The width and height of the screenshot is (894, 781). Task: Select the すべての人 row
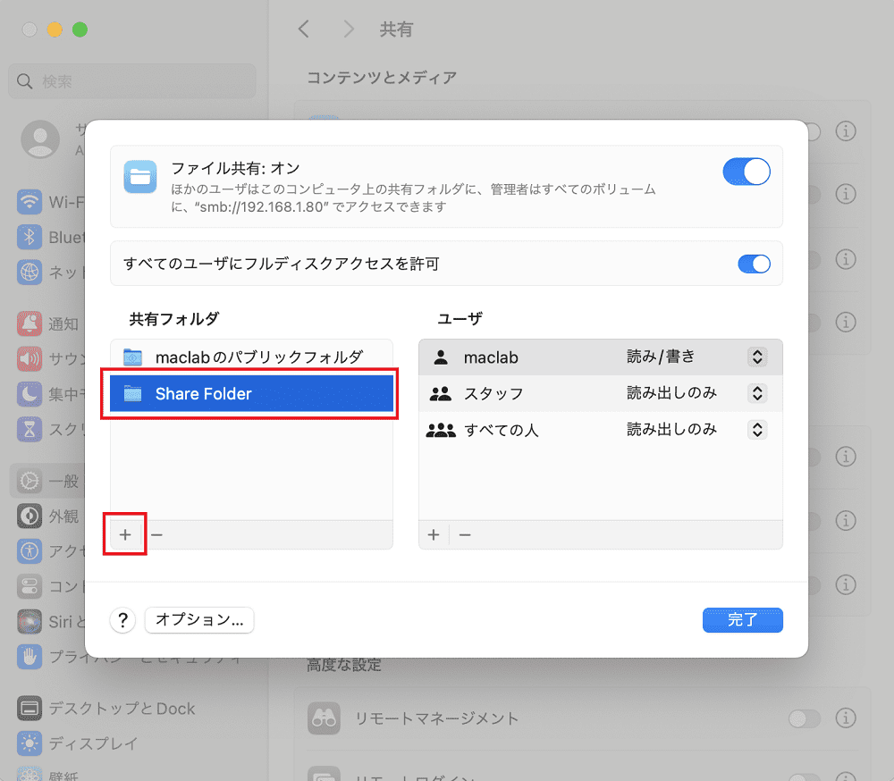tap(601, 429)
